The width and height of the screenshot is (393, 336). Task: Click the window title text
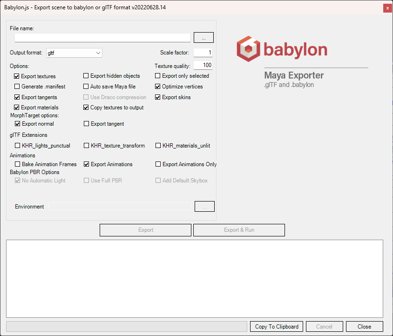[x=85, y=7]
